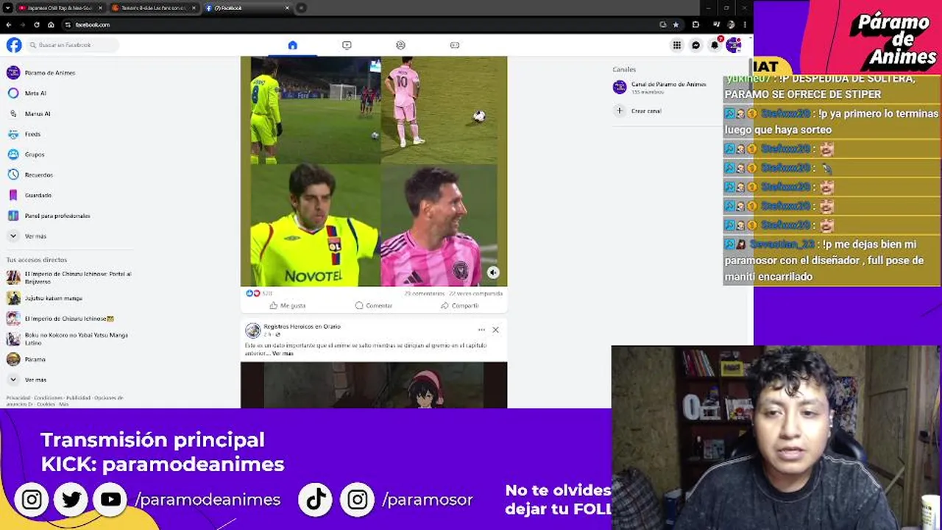The height and width of the screenshot is (530, 942).
Task: Open the Cookies footer link
Action: tap(46, 404)
